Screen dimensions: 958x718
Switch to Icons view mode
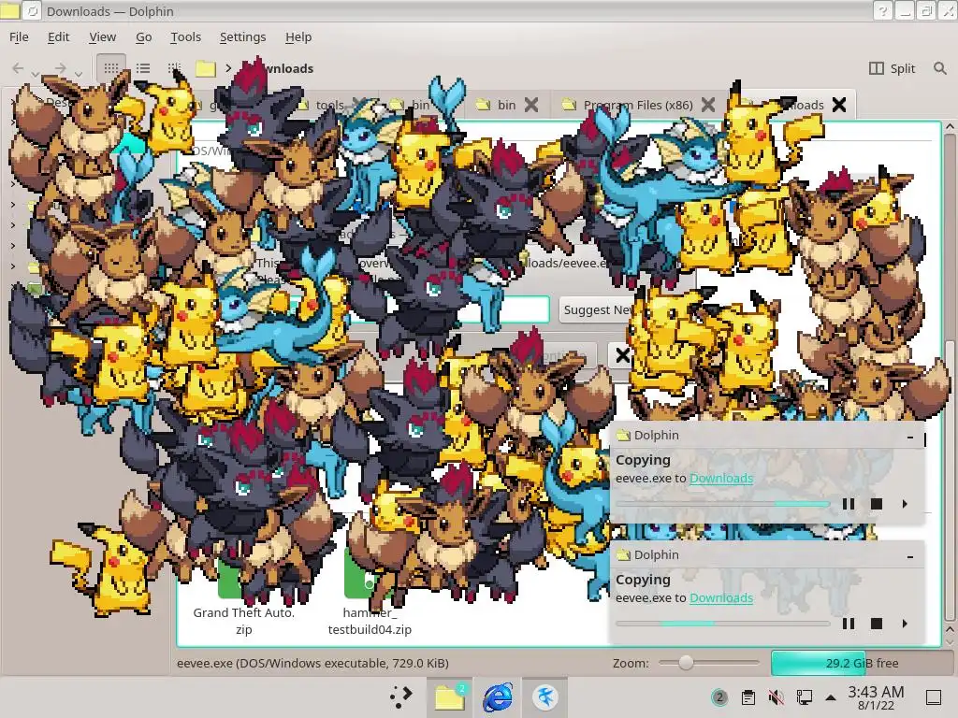[x=111, y=68]
